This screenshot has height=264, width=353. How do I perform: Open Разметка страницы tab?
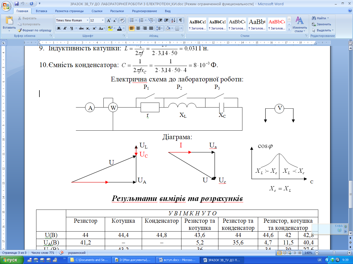(69, 11)
